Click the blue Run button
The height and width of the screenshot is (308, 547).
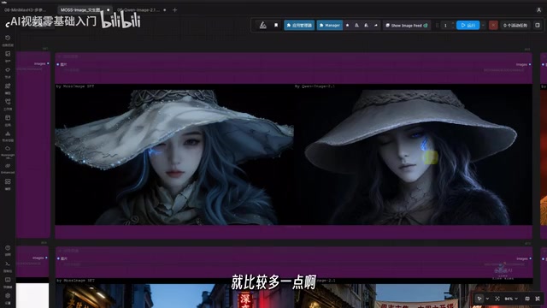pyautogui.click(x=468, y=25)
